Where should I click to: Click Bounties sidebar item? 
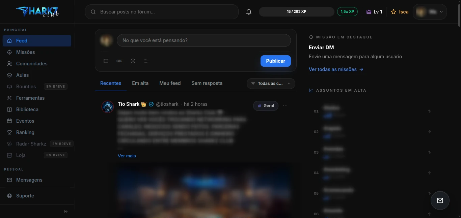(37, 87)
